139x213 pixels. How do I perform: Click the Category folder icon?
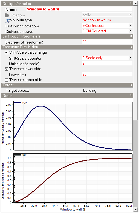point(7,15)
